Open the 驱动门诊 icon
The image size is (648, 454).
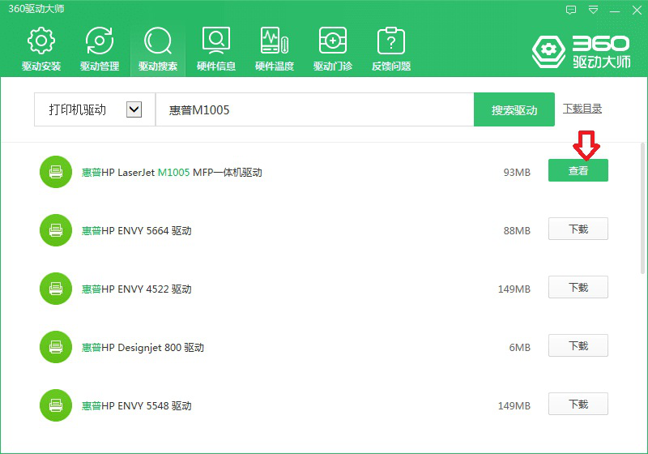coord(333,41)
